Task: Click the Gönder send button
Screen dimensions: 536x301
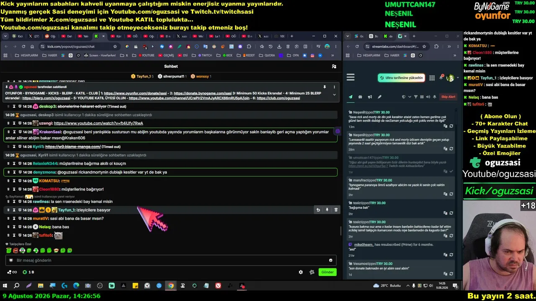Action: (327, 272)
